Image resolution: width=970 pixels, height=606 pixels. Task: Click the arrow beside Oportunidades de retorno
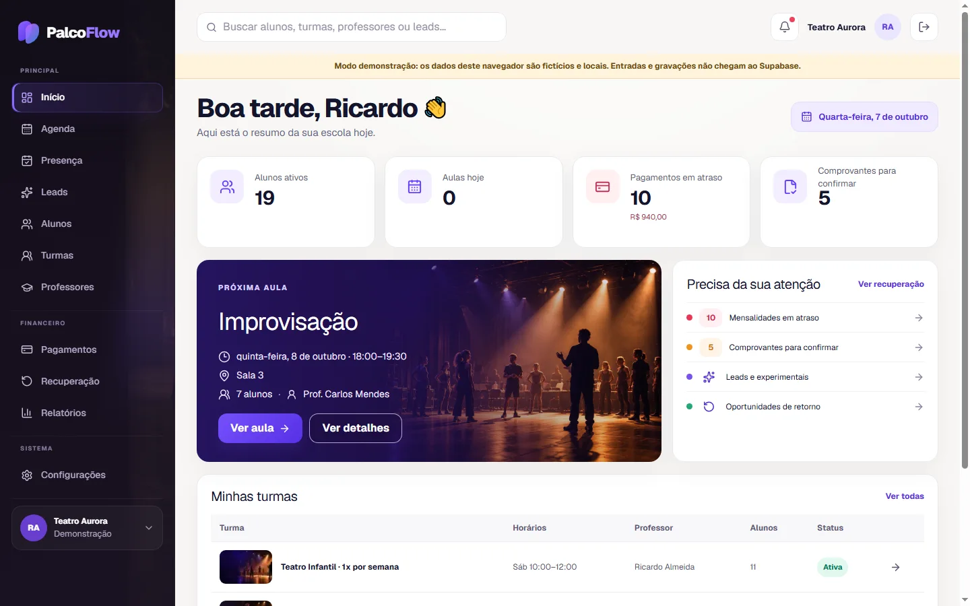click(x=919, y=407)
